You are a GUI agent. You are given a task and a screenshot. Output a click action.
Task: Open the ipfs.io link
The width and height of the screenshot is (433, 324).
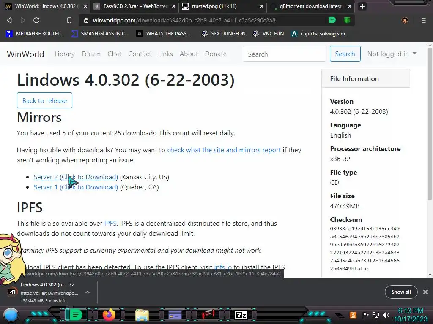[223, 267]
